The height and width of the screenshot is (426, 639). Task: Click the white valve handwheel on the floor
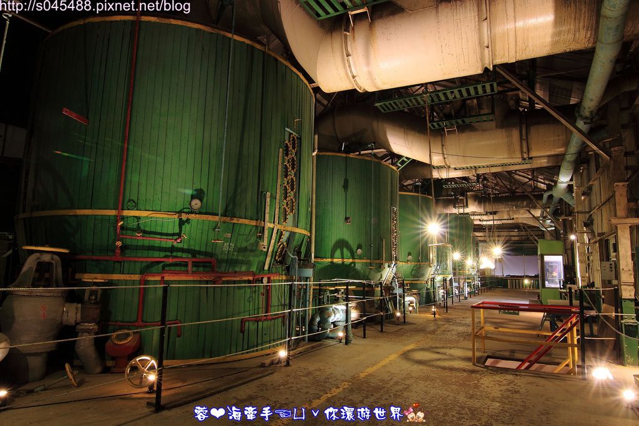tap(140, 370)
